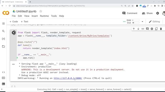Open the File menu
This screenshot has height=92, width=165.
[14, 16]
